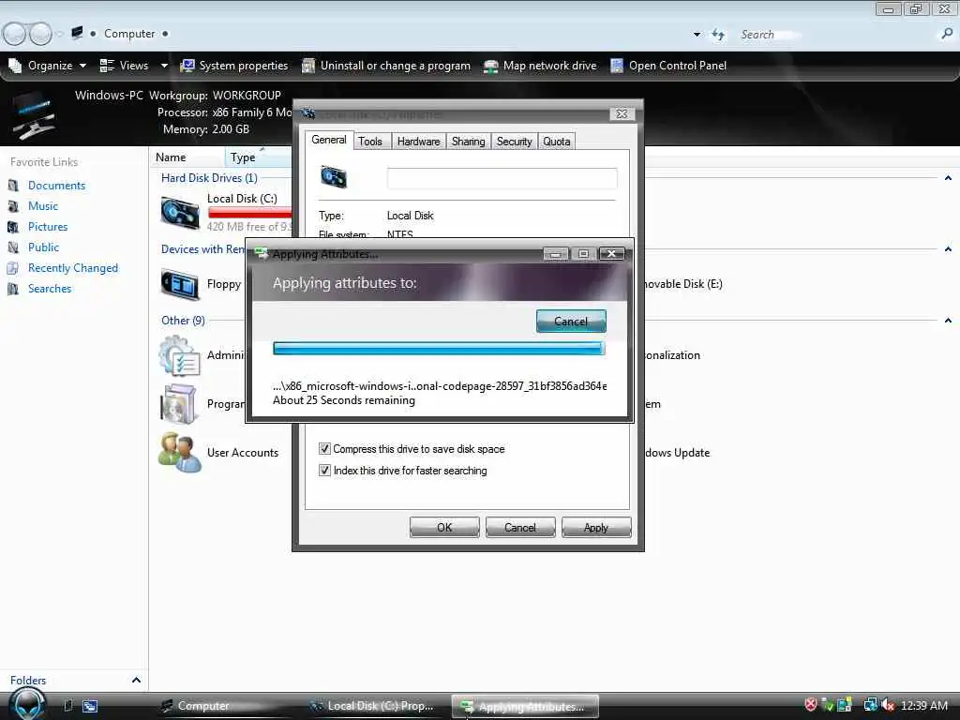Switch to Local Disk (C:) Properties taskbar button
Image resolution: width=960 pixels, height=720 pixels.
pyautogui.click(x=375, y=706)
